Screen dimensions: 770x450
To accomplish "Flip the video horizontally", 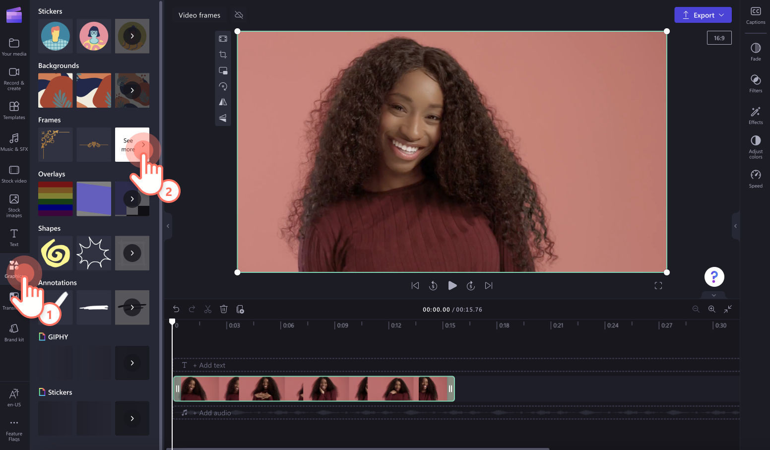I will pos(223,102).
